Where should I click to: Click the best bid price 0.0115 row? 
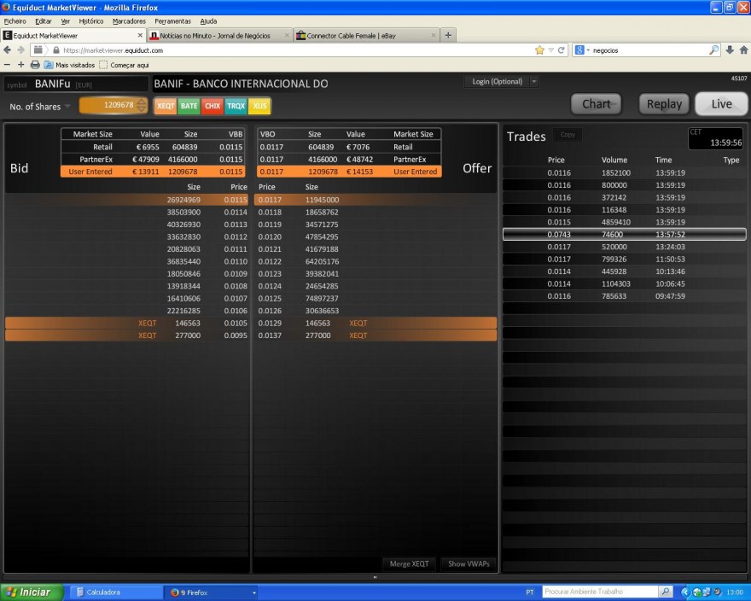click(127, 200)
